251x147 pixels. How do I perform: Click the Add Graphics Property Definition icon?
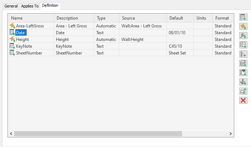click(243, 91)
